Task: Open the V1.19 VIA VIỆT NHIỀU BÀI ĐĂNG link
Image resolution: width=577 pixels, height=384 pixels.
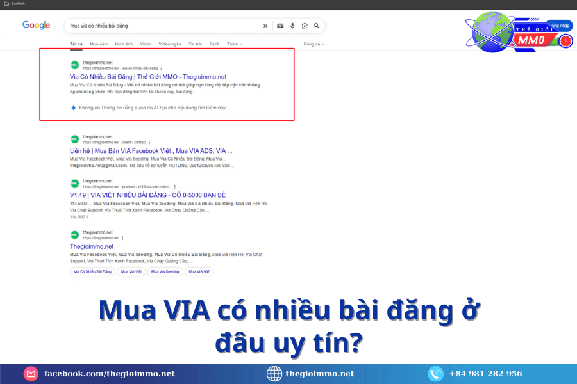Action: coord(147,195)
